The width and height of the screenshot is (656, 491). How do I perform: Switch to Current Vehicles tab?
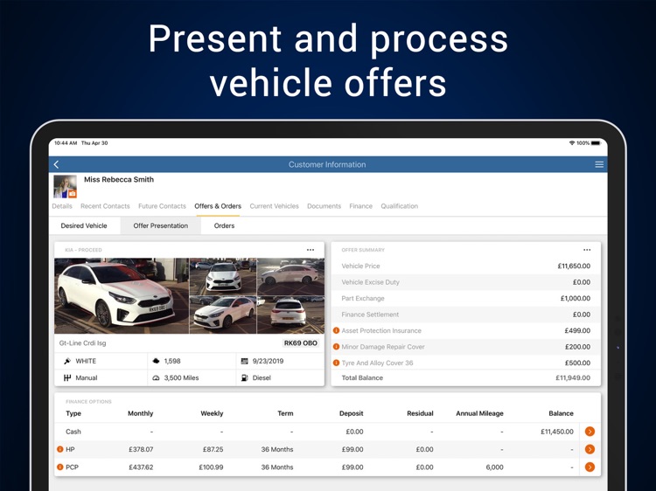coord(274,206)
